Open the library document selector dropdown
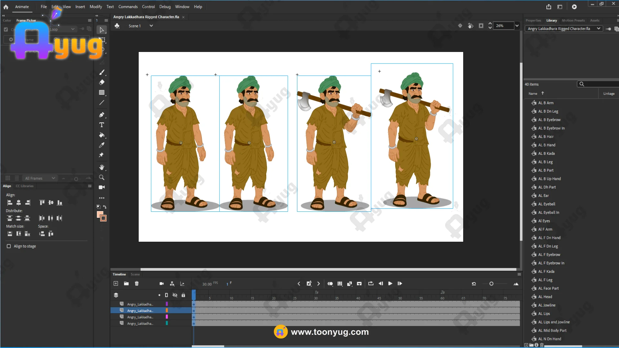Viewport: 619px width, 348px height. 598,29
